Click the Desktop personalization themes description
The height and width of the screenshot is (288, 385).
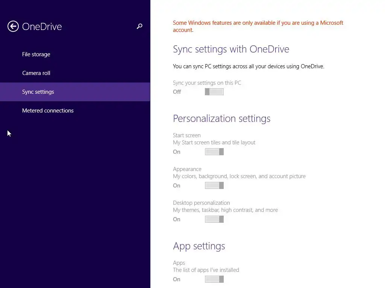225,210
